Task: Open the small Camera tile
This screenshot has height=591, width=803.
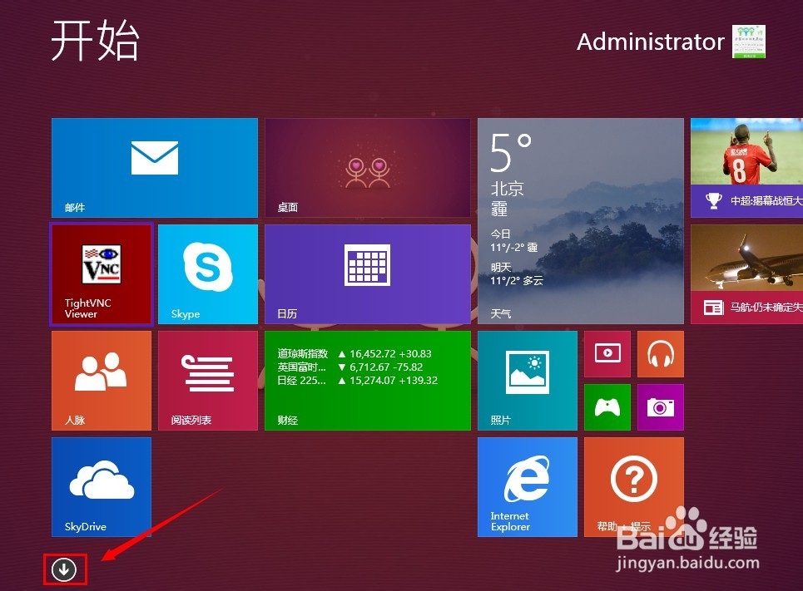Action: [x=661, y=407]
